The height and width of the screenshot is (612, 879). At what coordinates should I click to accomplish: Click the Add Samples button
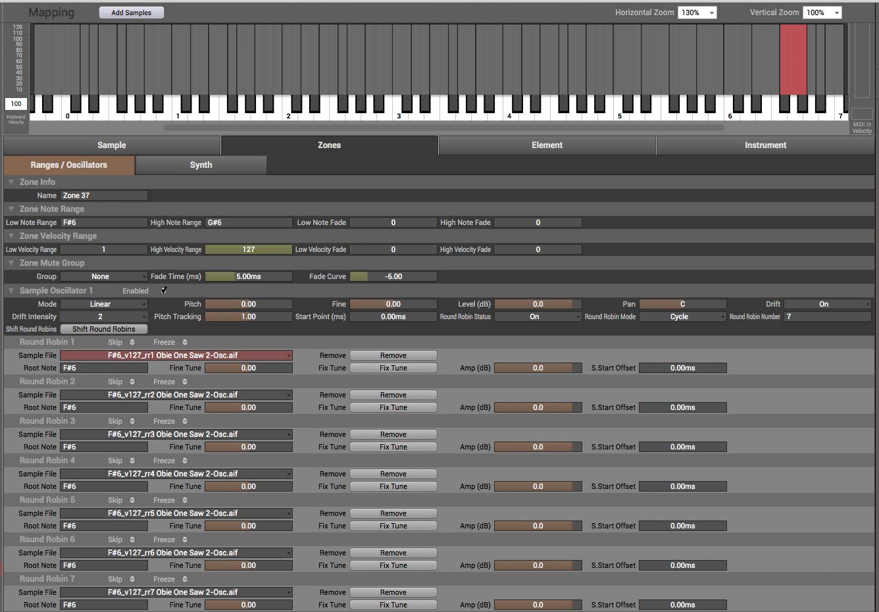132,13
